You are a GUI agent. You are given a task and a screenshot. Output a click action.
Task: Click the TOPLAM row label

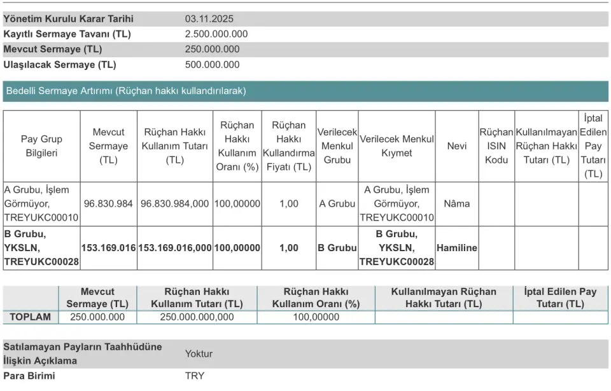point(31,317)
